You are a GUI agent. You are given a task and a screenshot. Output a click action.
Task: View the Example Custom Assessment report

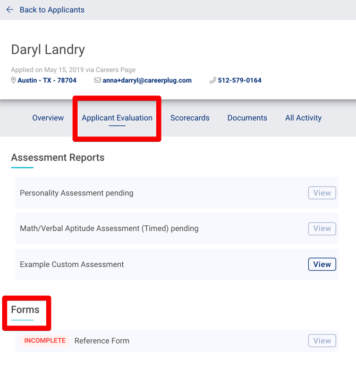click(322, 264)
